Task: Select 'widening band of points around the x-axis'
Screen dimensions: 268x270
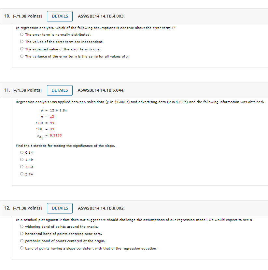Action: coord(21,226)
